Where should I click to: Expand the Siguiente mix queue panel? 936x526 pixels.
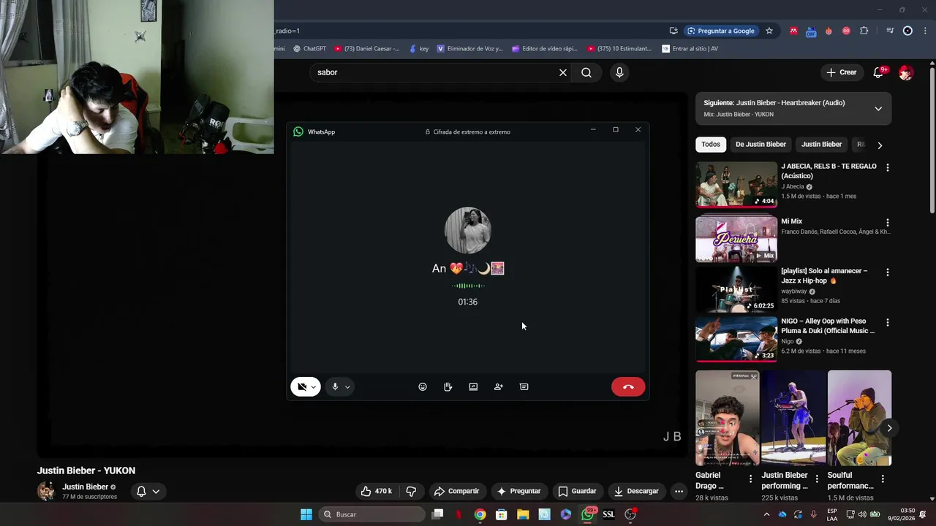click(878, 109)
